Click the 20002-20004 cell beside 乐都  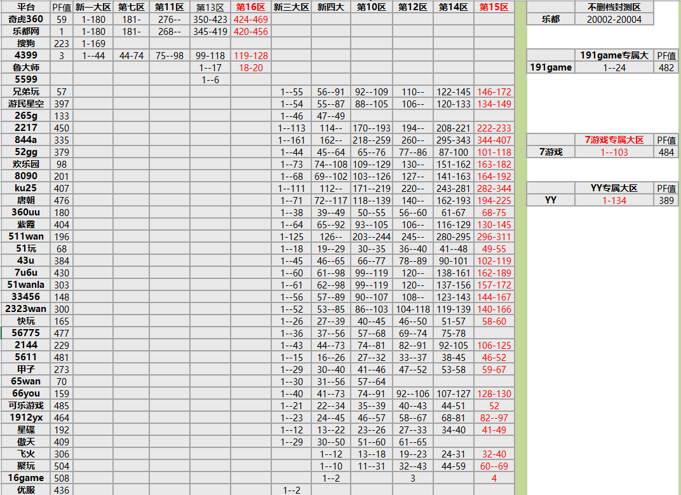[x=614, y=19]
